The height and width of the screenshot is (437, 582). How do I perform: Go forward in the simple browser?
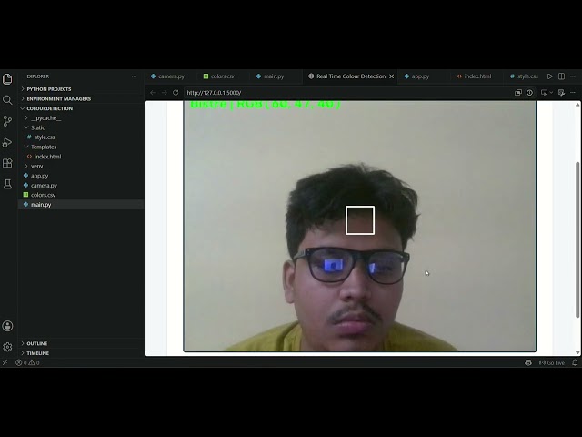pos(165,93)
